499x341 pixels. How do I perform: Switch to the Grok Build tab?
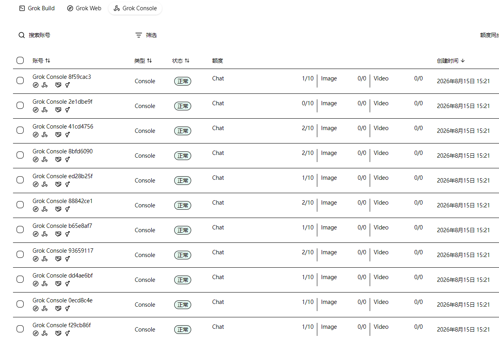coord(37,8)
